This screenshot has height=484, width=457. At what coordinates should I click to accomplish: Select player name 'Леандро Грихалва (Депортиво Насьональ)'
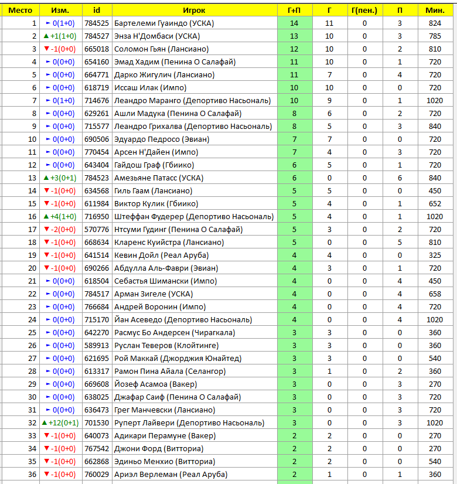193,127
